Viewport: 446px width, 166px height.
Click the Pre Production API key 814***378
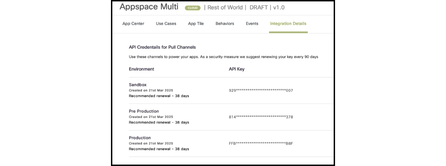coord(261,117)
